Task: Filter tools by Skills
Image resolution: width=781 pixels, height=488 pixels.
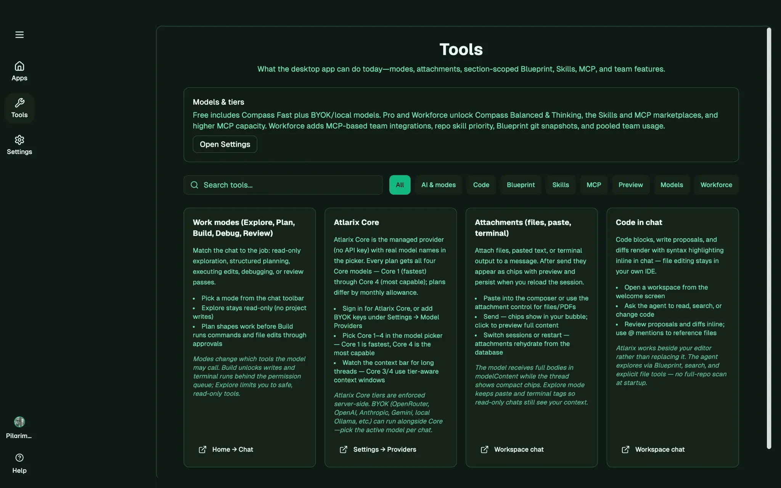Action: 561,185
